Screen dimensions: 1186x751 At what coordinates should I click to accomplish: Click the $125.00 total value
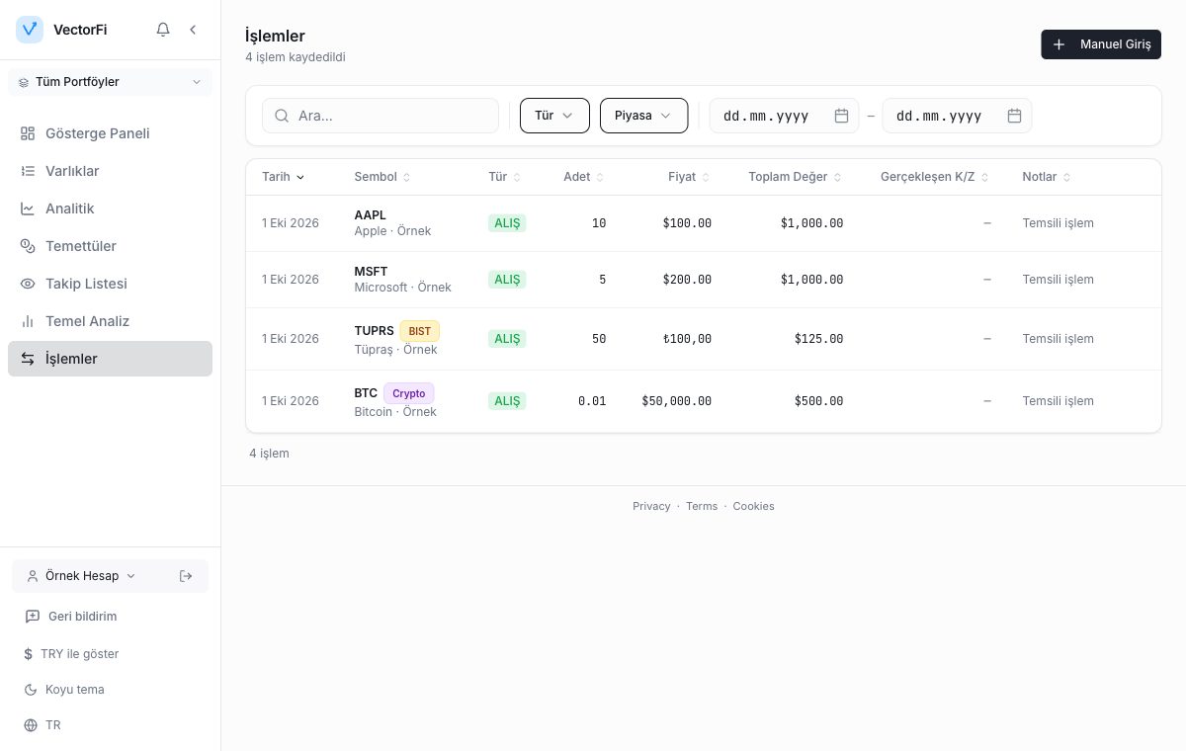click(818, 339)
